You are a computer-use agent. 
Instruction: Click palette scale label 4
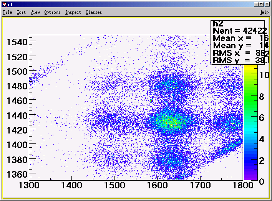click(x=262, y=139)
